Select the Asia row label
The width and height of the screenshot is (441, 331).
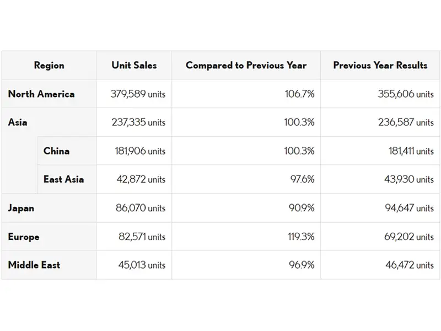point(18,122)
